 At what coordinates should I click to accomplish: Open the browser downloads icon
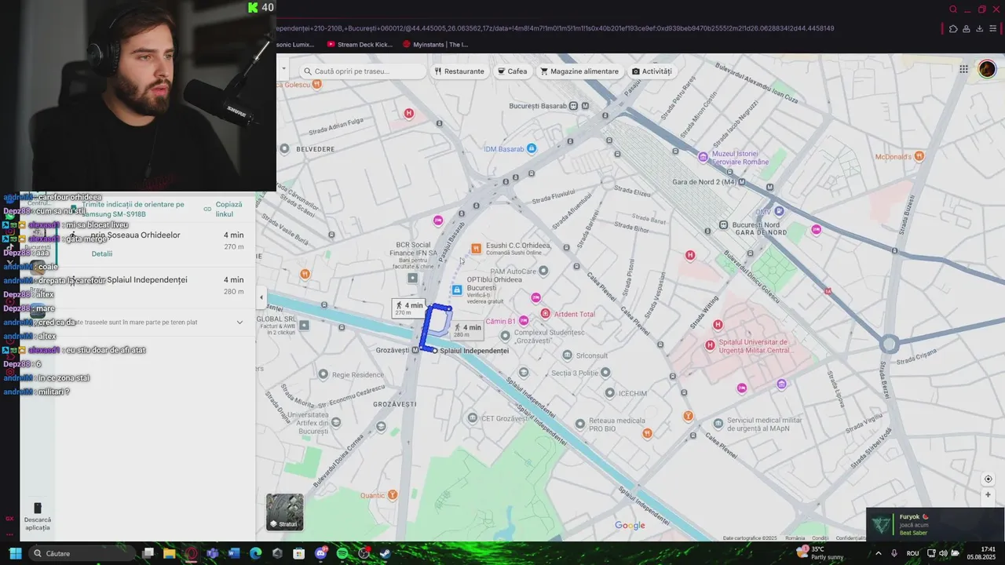tap(980, 29)
